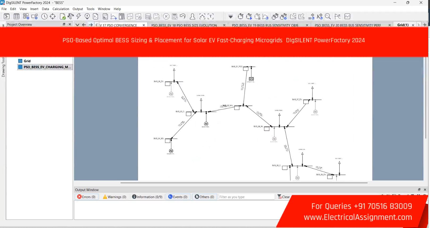
Task: Open the Drawing Tool side tab
Action: (x=3, y=67)
